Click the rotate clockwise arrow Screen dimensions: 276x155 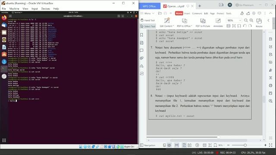pyautogui.click(x=250, y=26)
